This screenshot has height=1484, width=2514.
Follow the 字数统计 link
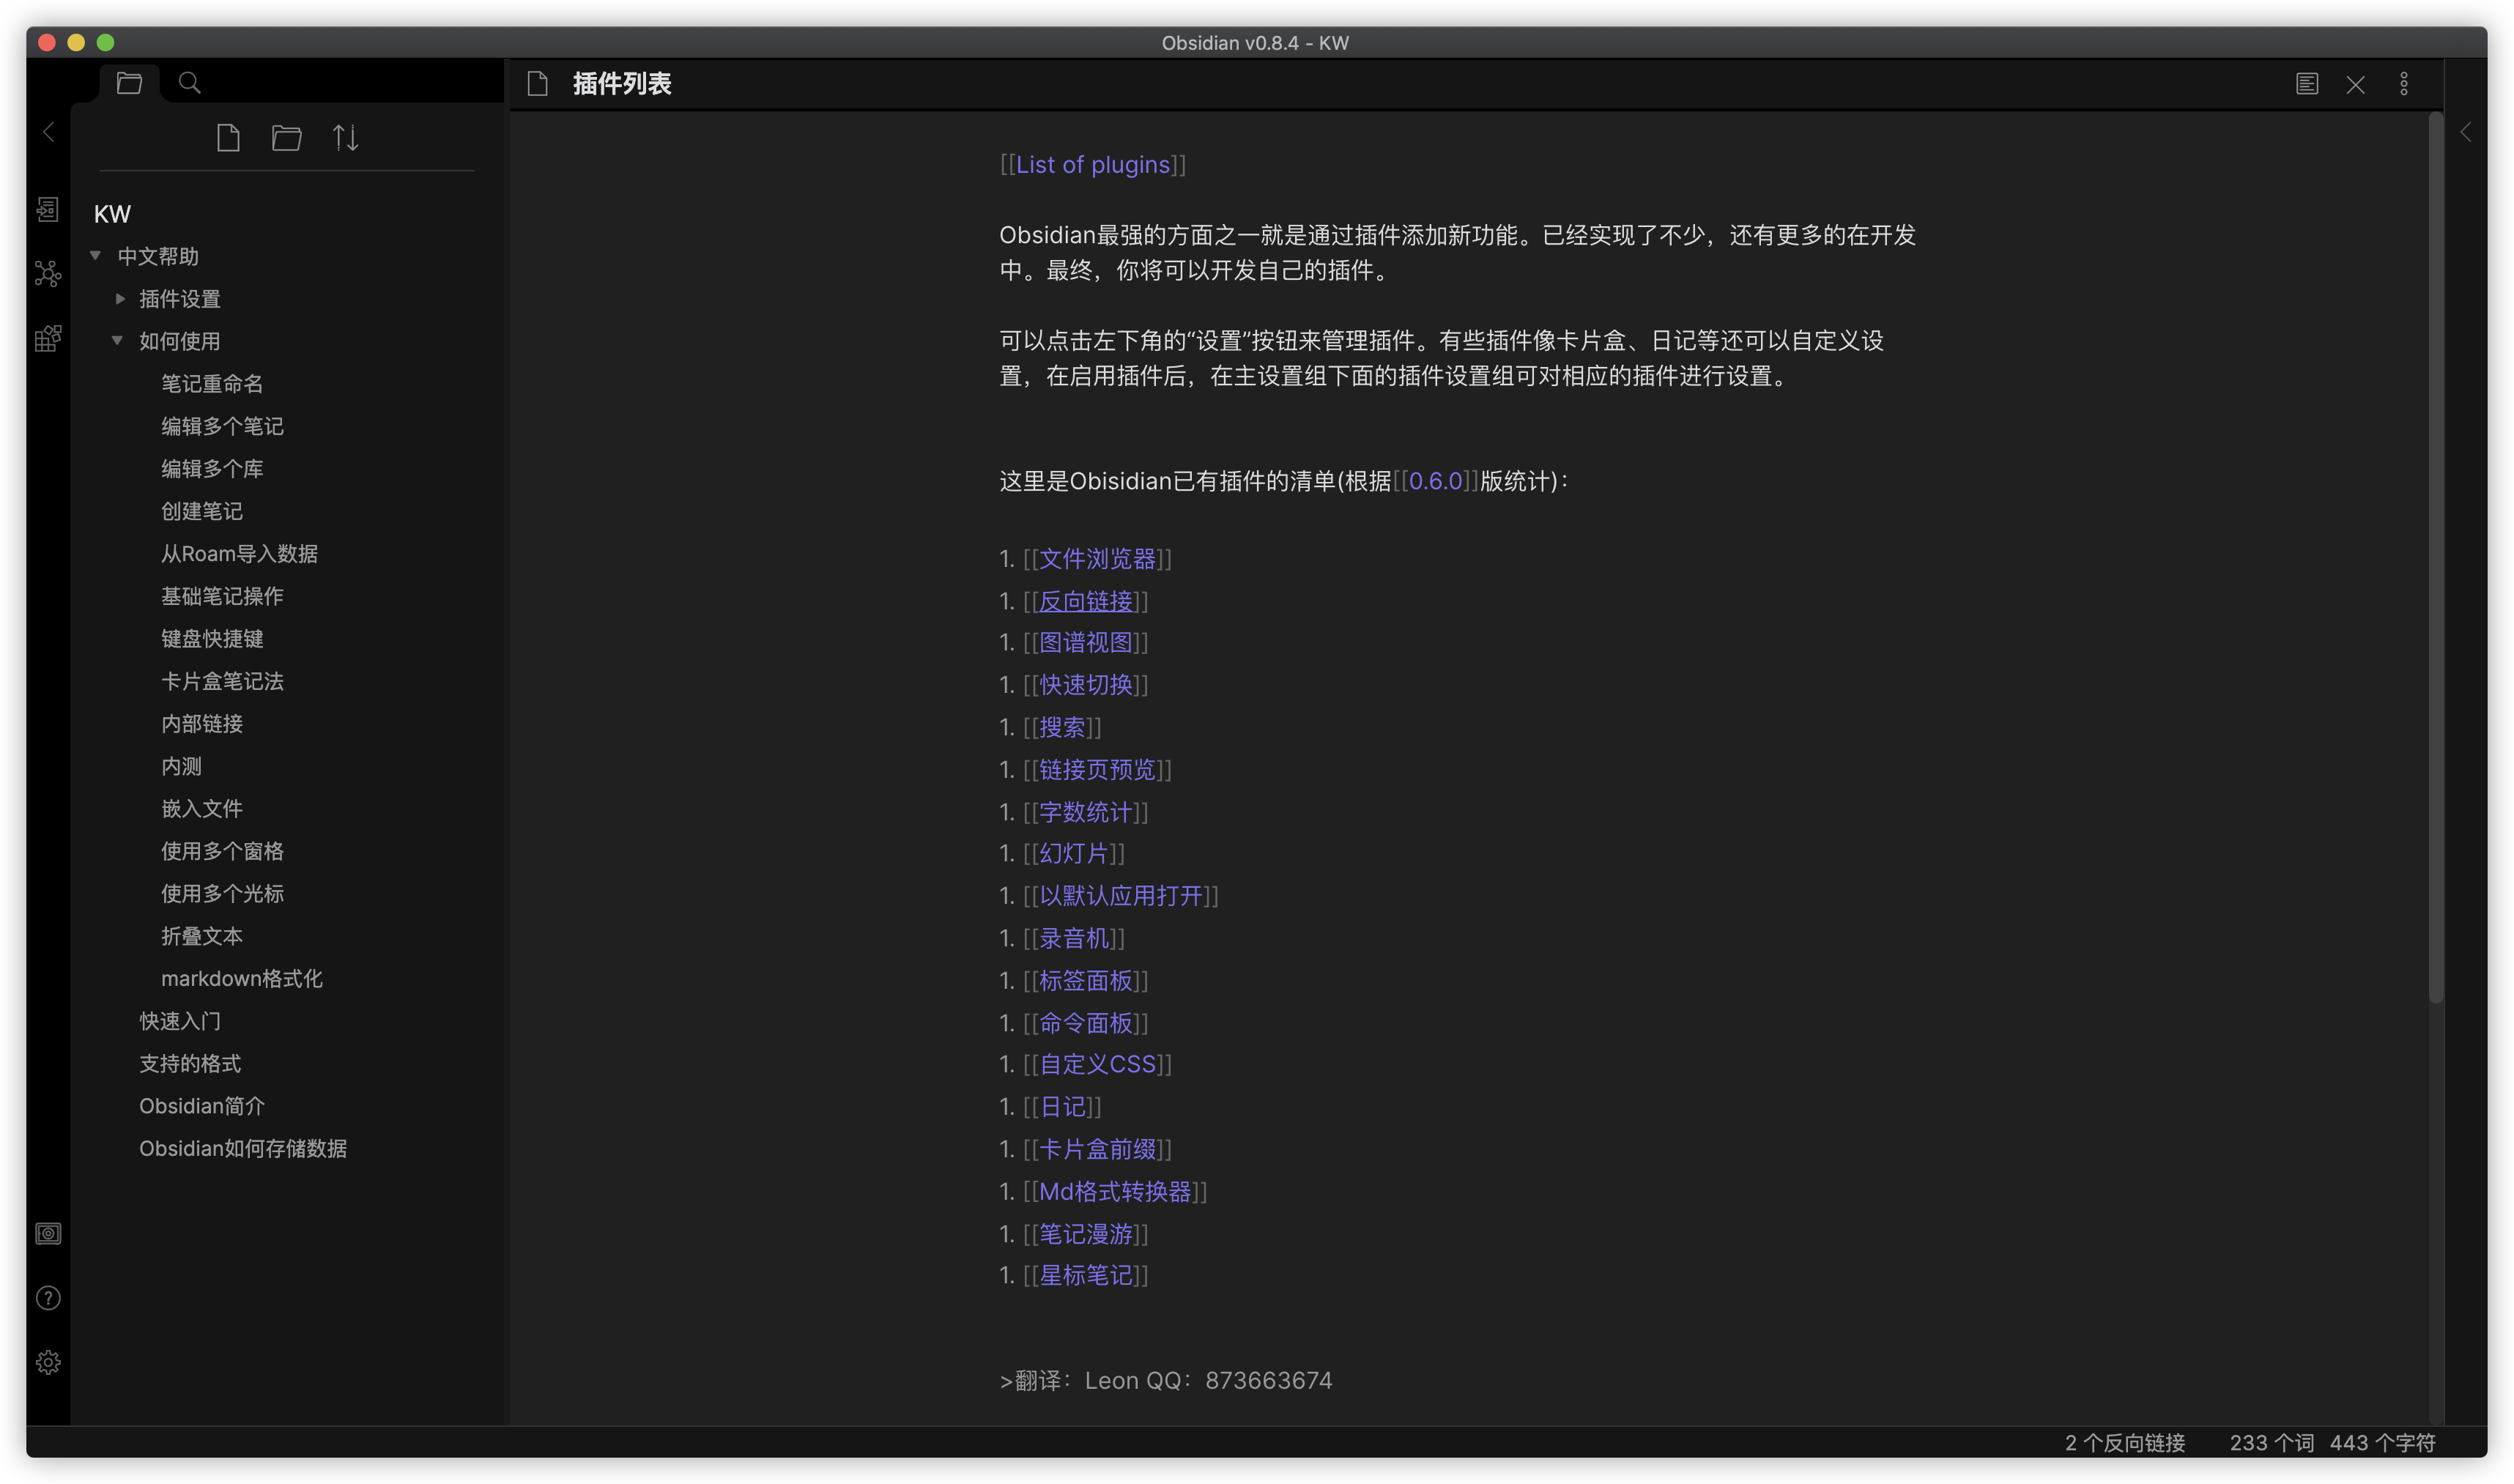tap(1085, 812)
